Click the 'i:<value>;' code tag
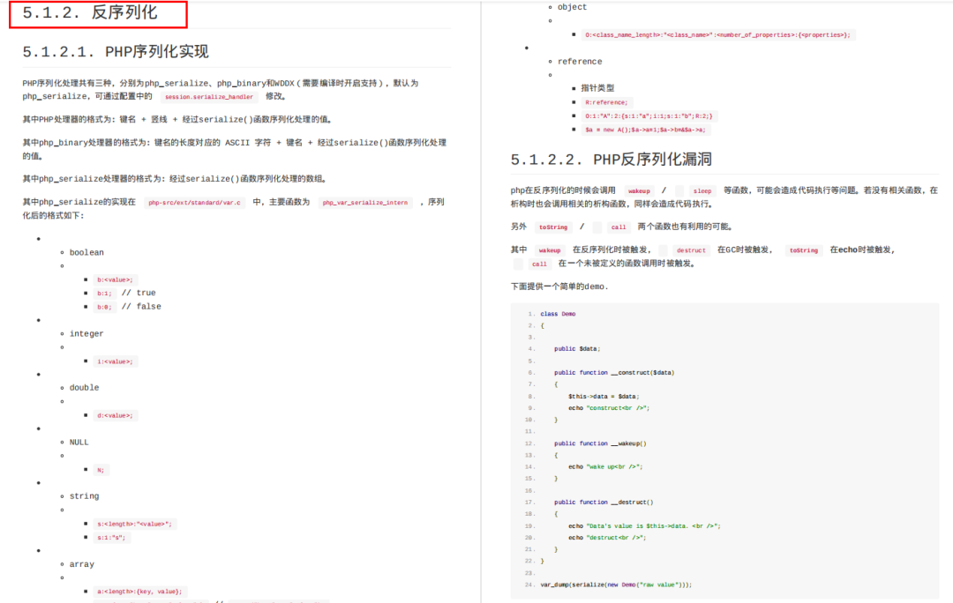 click(115, 362)
